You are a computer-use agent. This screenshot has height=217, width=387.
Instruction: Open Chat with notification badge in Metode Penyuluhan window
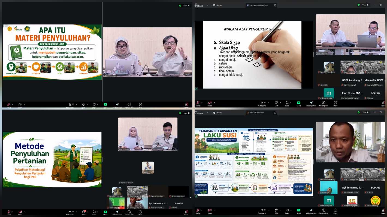pos(84,212)
